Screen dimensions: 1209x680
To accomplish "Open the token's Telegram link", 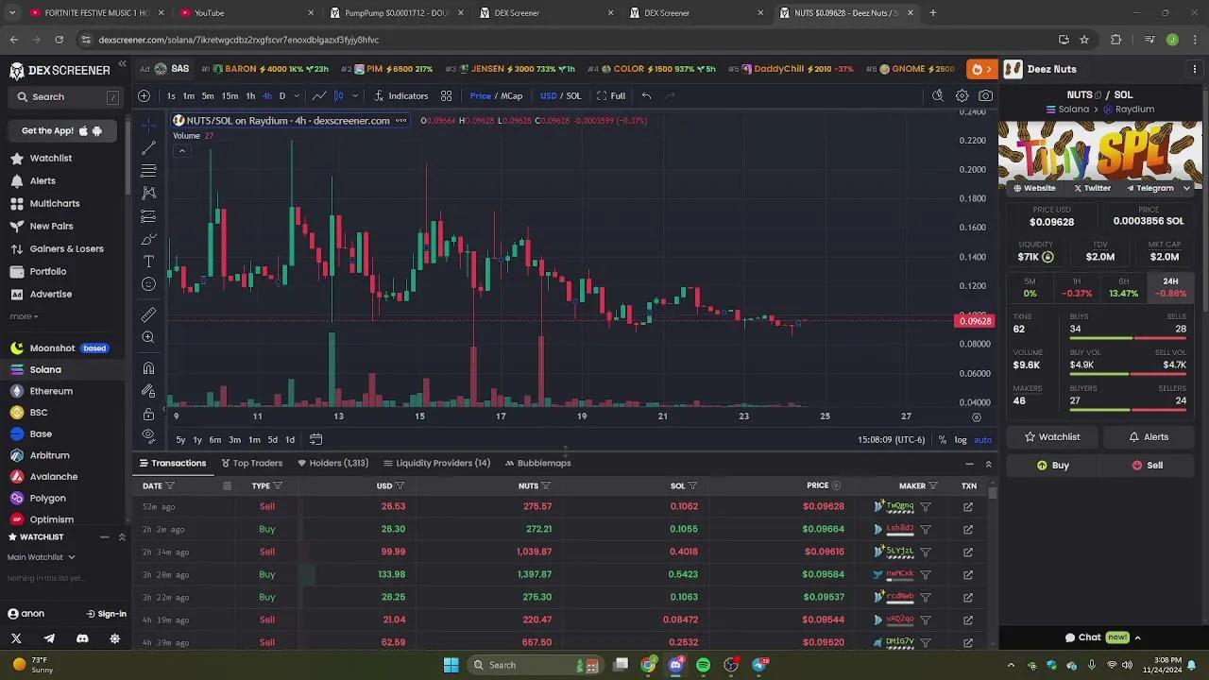I will (x=1149, y=188).
